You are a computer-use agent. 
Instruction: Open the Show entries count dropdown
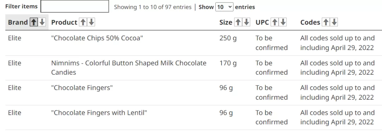(x=224, y=7)
